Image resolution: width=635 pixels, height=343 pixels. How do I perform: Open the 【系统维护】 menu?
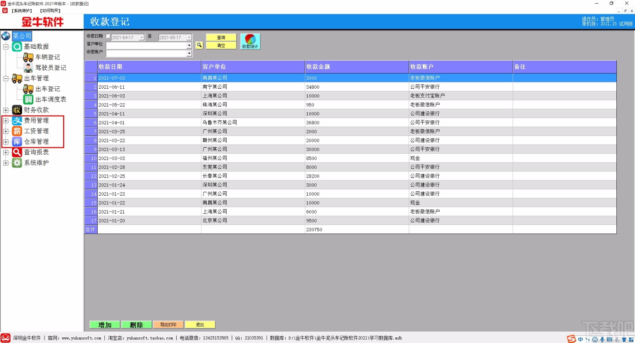click(x=22, y=11)
